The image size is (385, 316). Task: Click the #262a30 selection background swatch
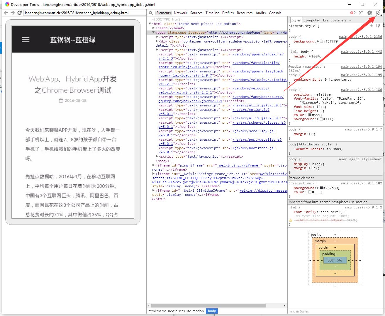click(x=321, y=188)
